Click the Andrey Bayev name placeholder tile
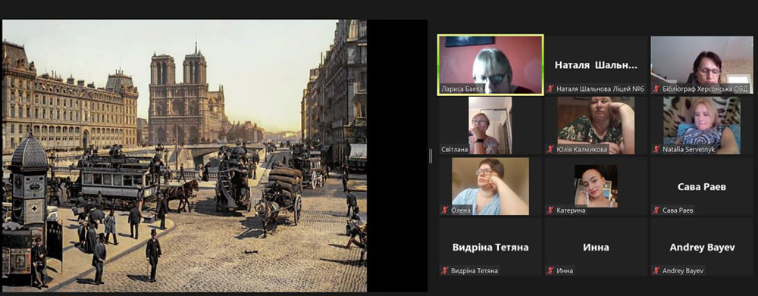Image resolution: width=758 pixels, height=296 pixels. coord(702,247)
